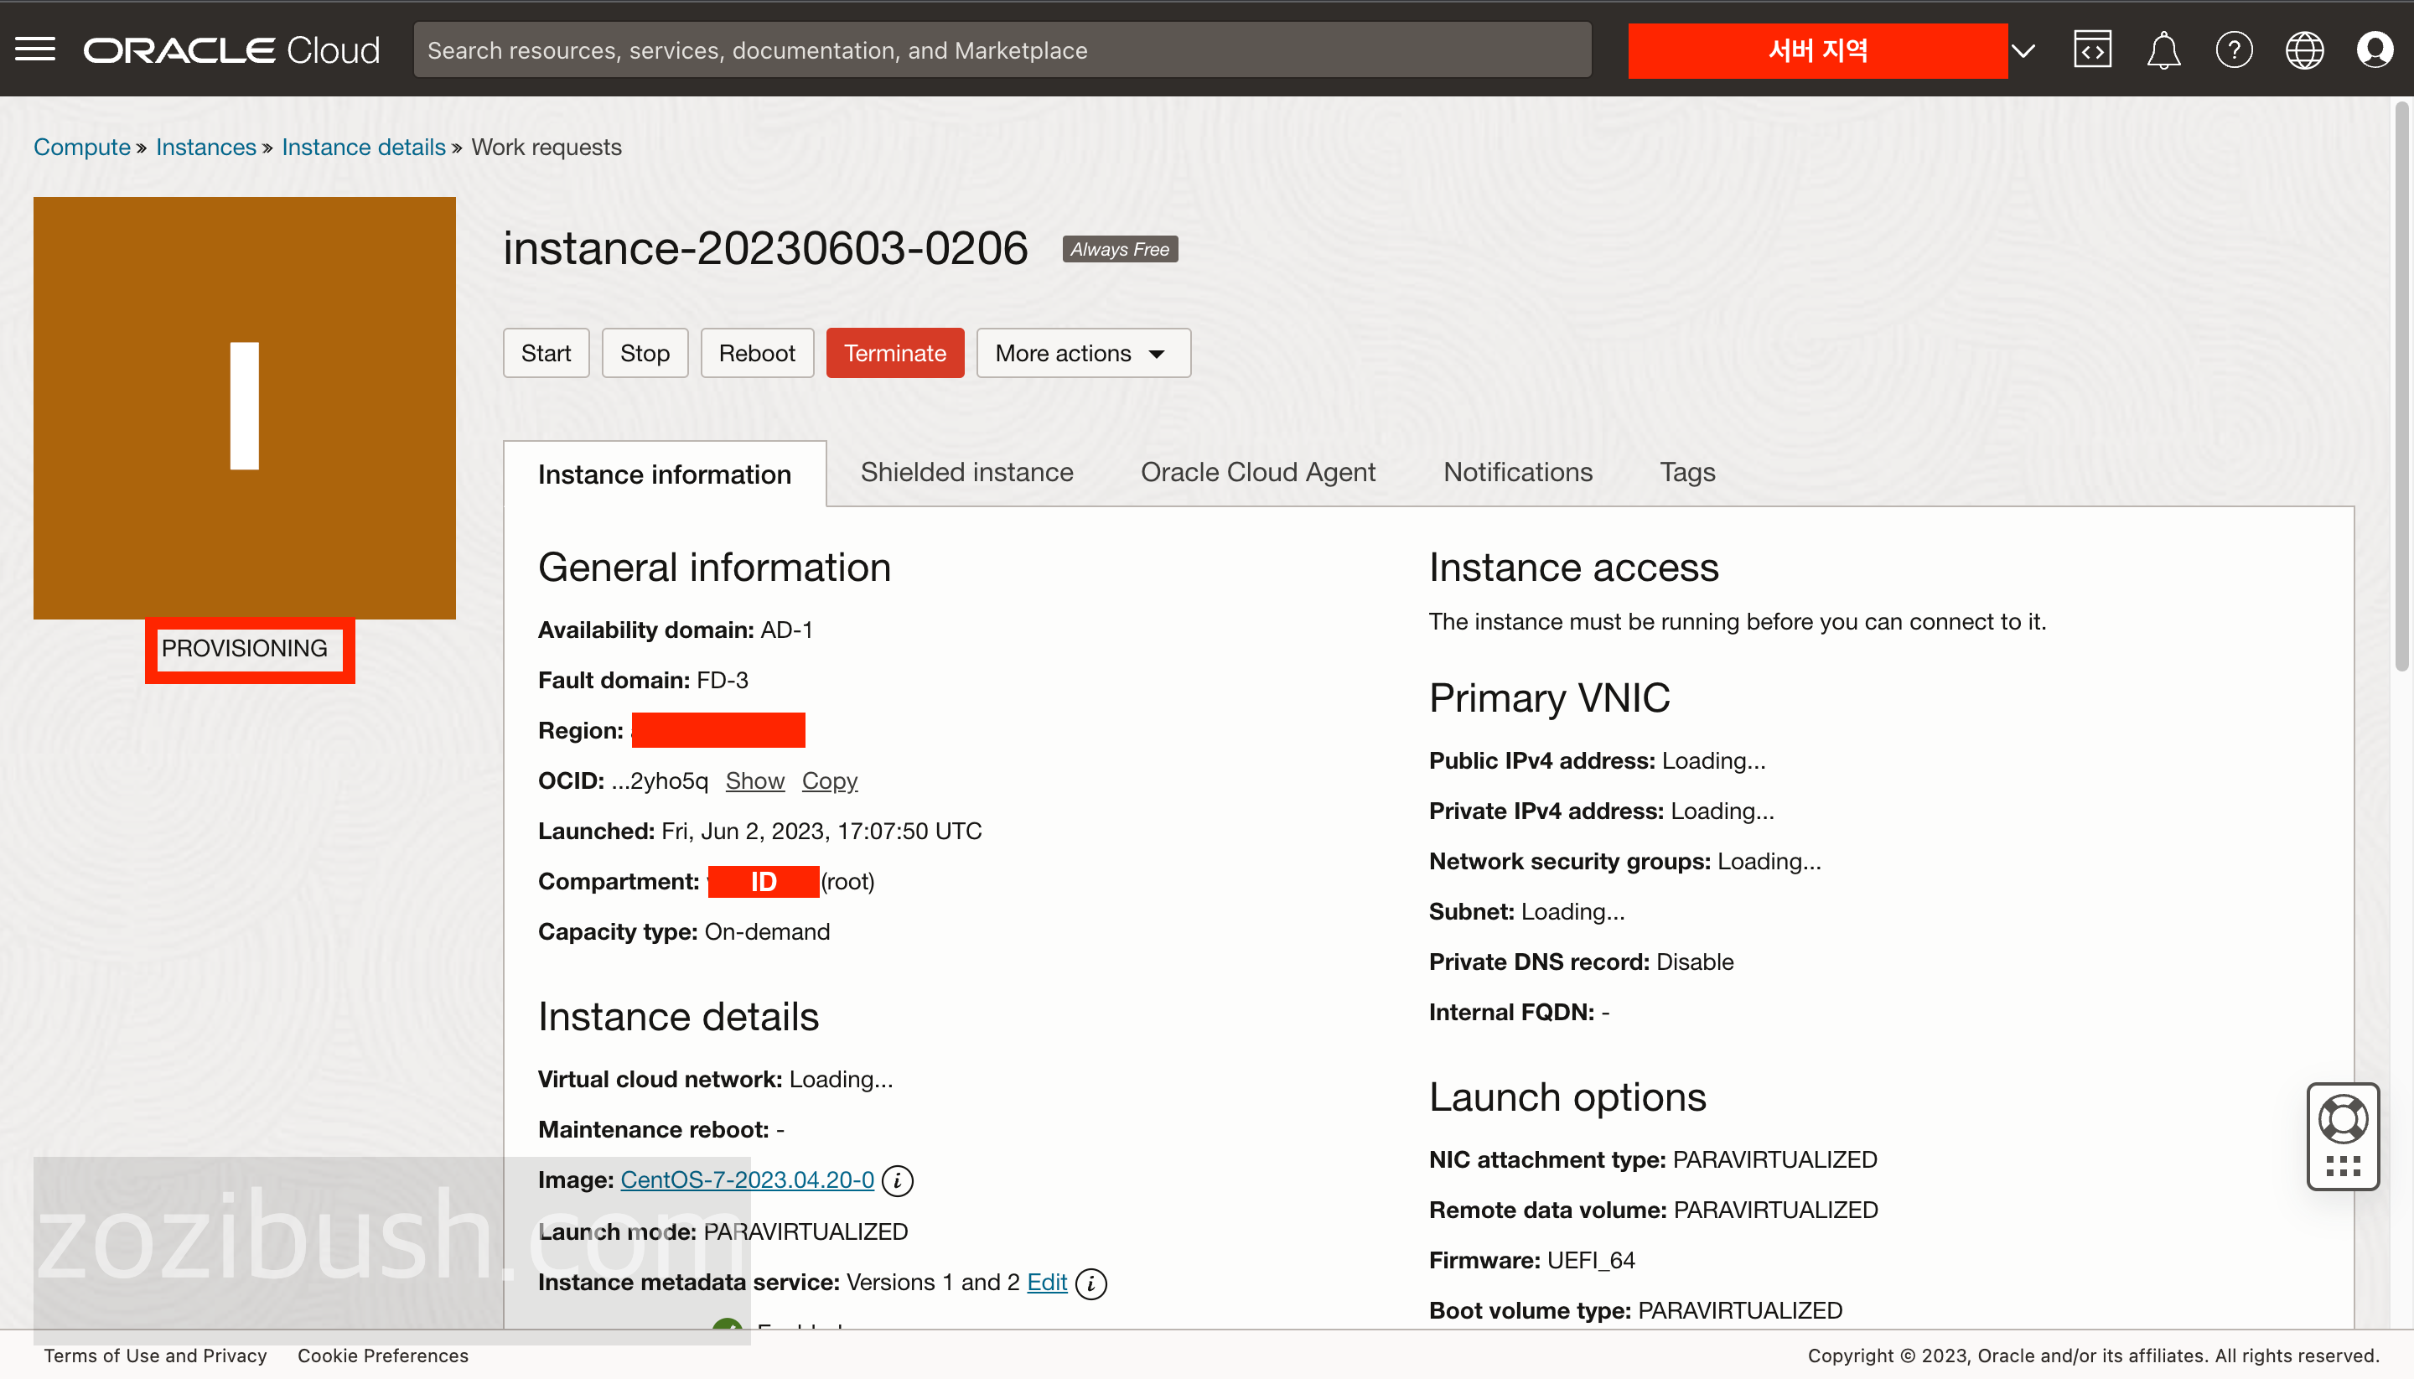Click the Work requests breadcrumb text

(x=547, y=147)
